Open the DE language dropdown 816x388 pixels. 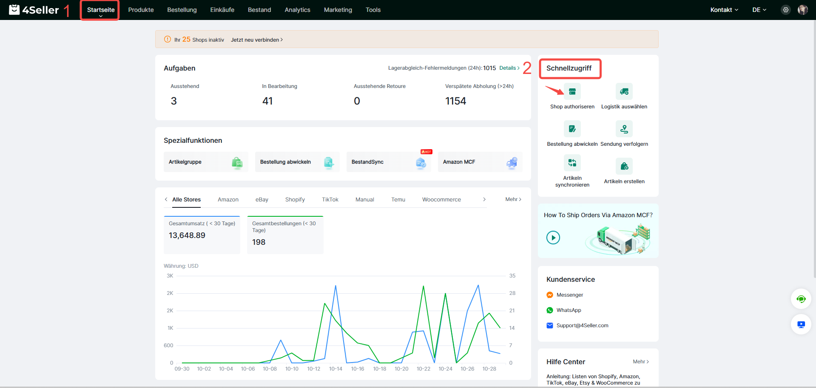pos(759,10)
